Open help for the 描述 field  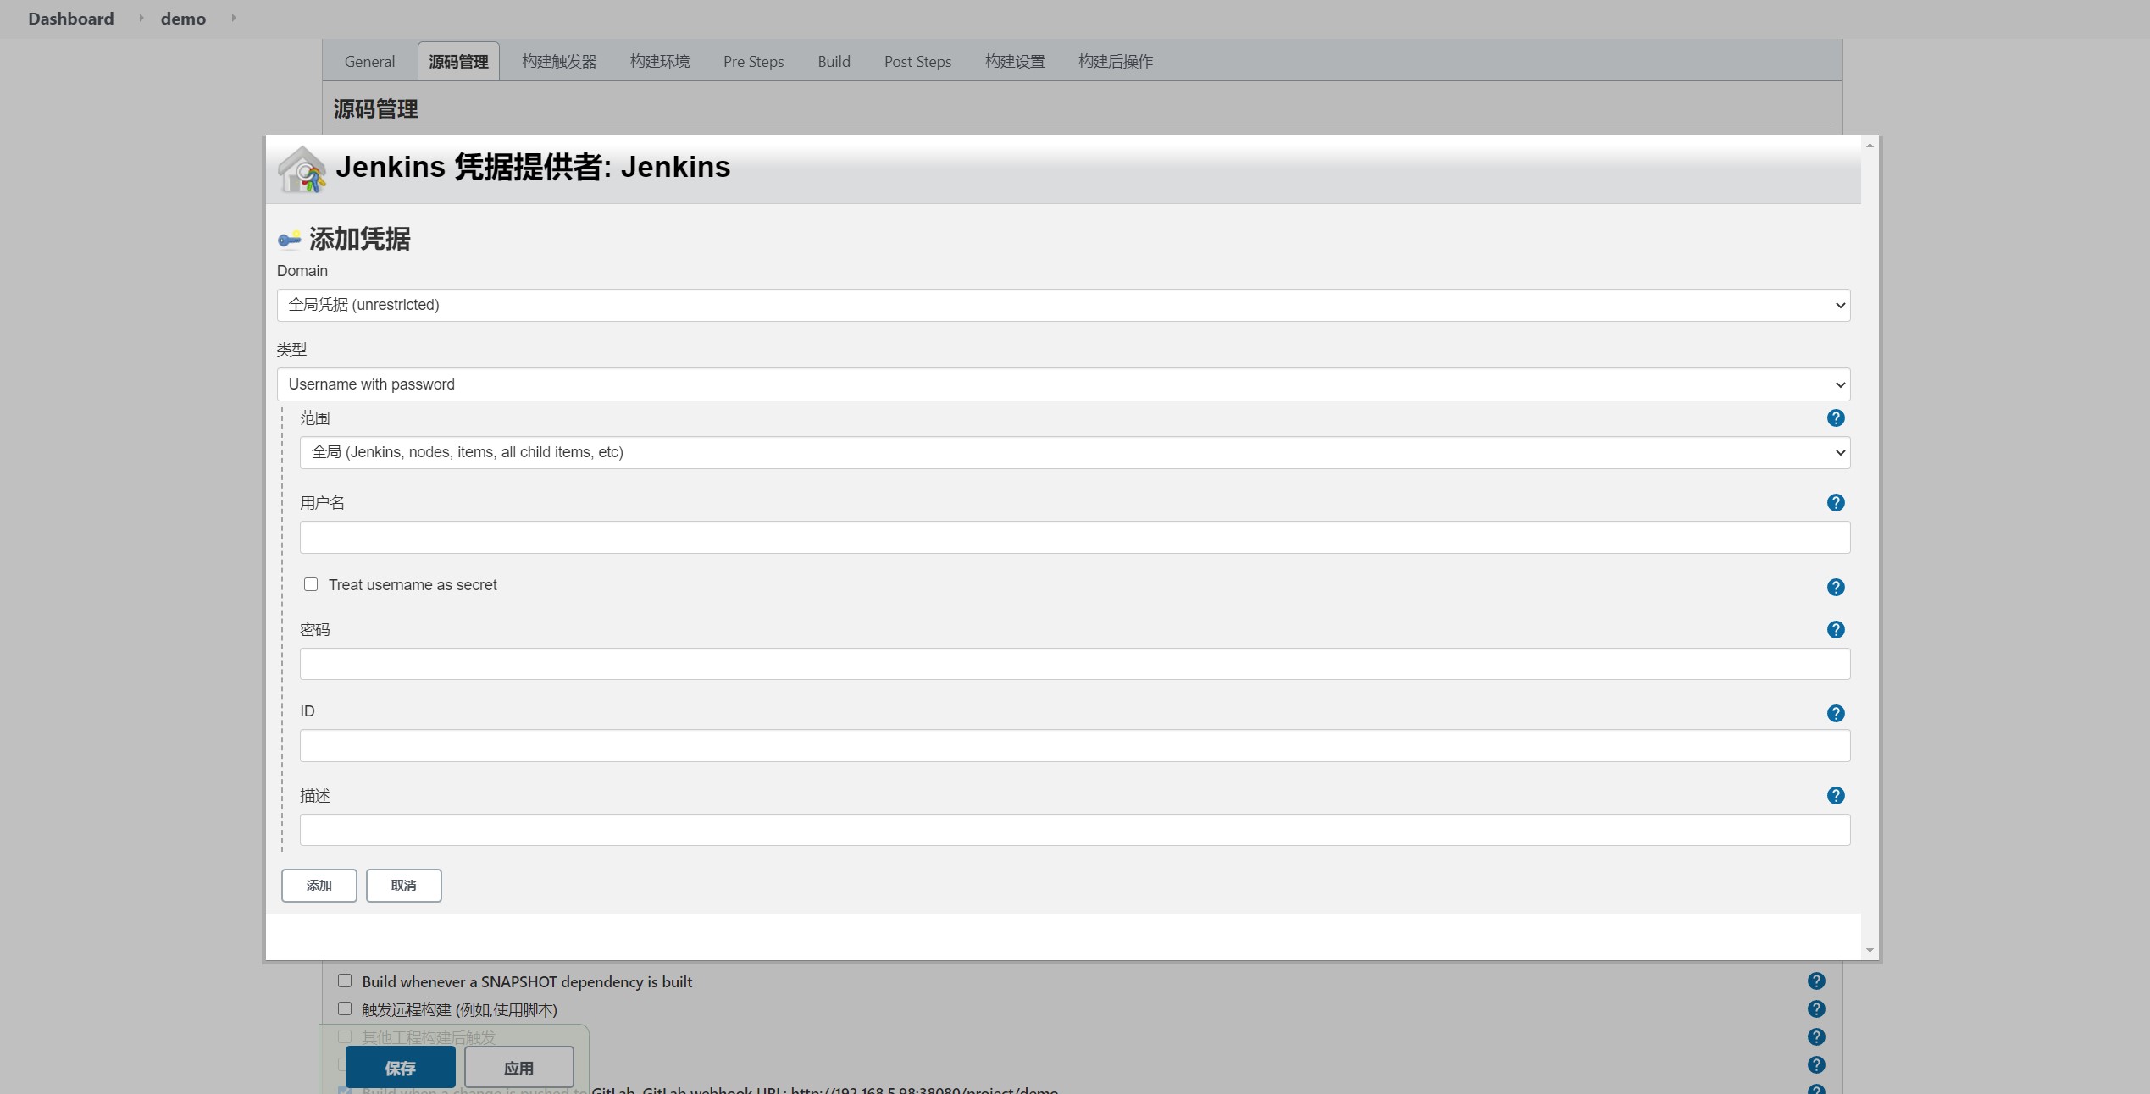pos(1836,796)
